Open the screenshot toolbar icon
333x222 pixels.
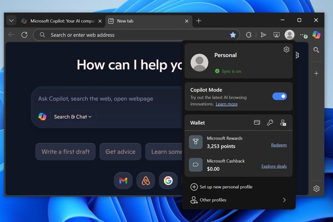click(x=276, y=35)
